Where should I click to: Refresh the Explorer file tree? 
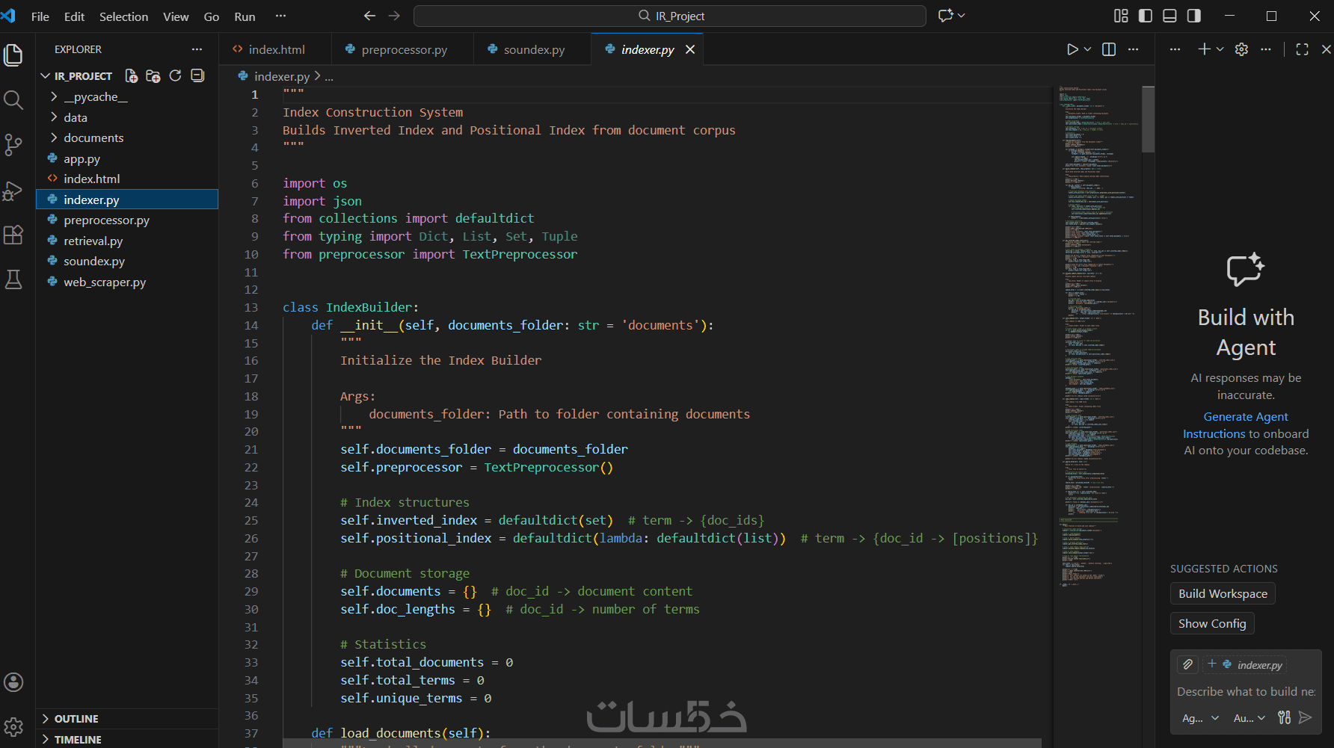175,75
